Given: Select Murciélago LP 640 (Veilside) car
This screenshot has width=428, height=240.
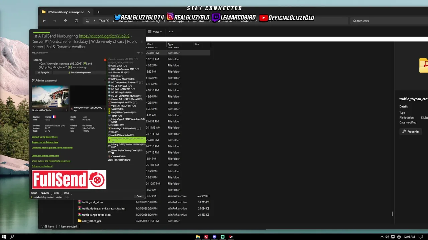Looking at the screenshot, I should tap(126, 128).
